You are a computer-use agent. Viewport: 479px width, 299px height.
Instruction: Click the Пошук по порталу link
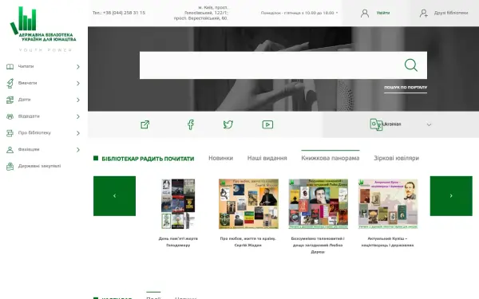(406, 87)
